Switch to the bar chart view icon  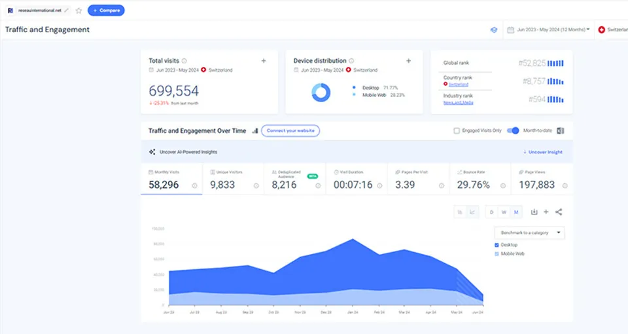coord(460,212)
